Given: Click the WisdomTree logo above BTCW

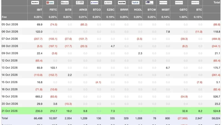Looking at the screenshot, I should click(149, 2).
